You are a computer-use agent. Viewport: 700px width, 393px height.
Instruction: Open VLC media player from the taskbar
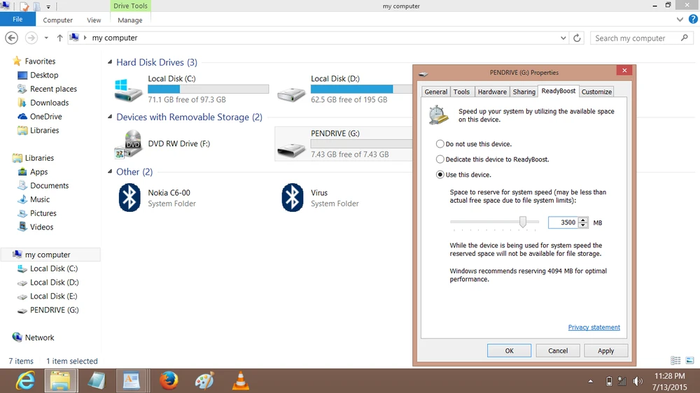[x=241, y=380]
